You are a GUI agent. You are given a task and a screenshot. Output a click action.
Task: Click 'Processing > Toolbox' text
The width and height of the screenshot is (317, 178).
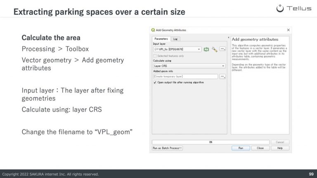point(55,49)
